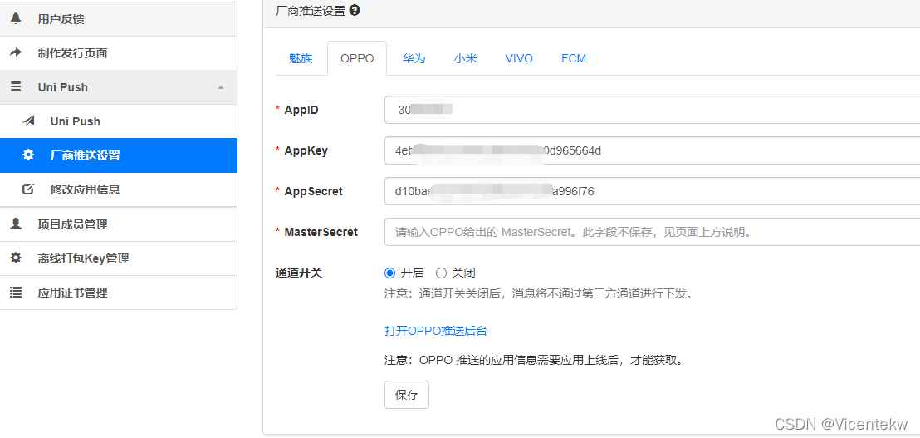Screen dimensions: 920x438
Task: Click the person icon beside 项目成员管理
Action: pos(16,224)
